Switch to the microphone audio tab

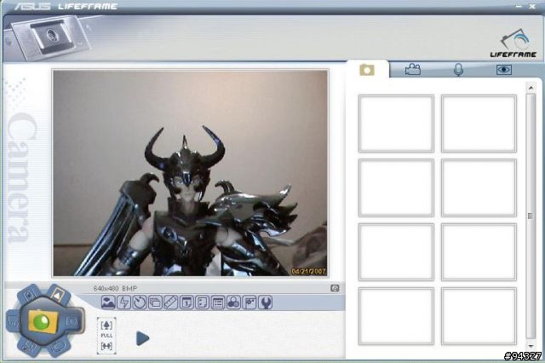tap(459, 70)
